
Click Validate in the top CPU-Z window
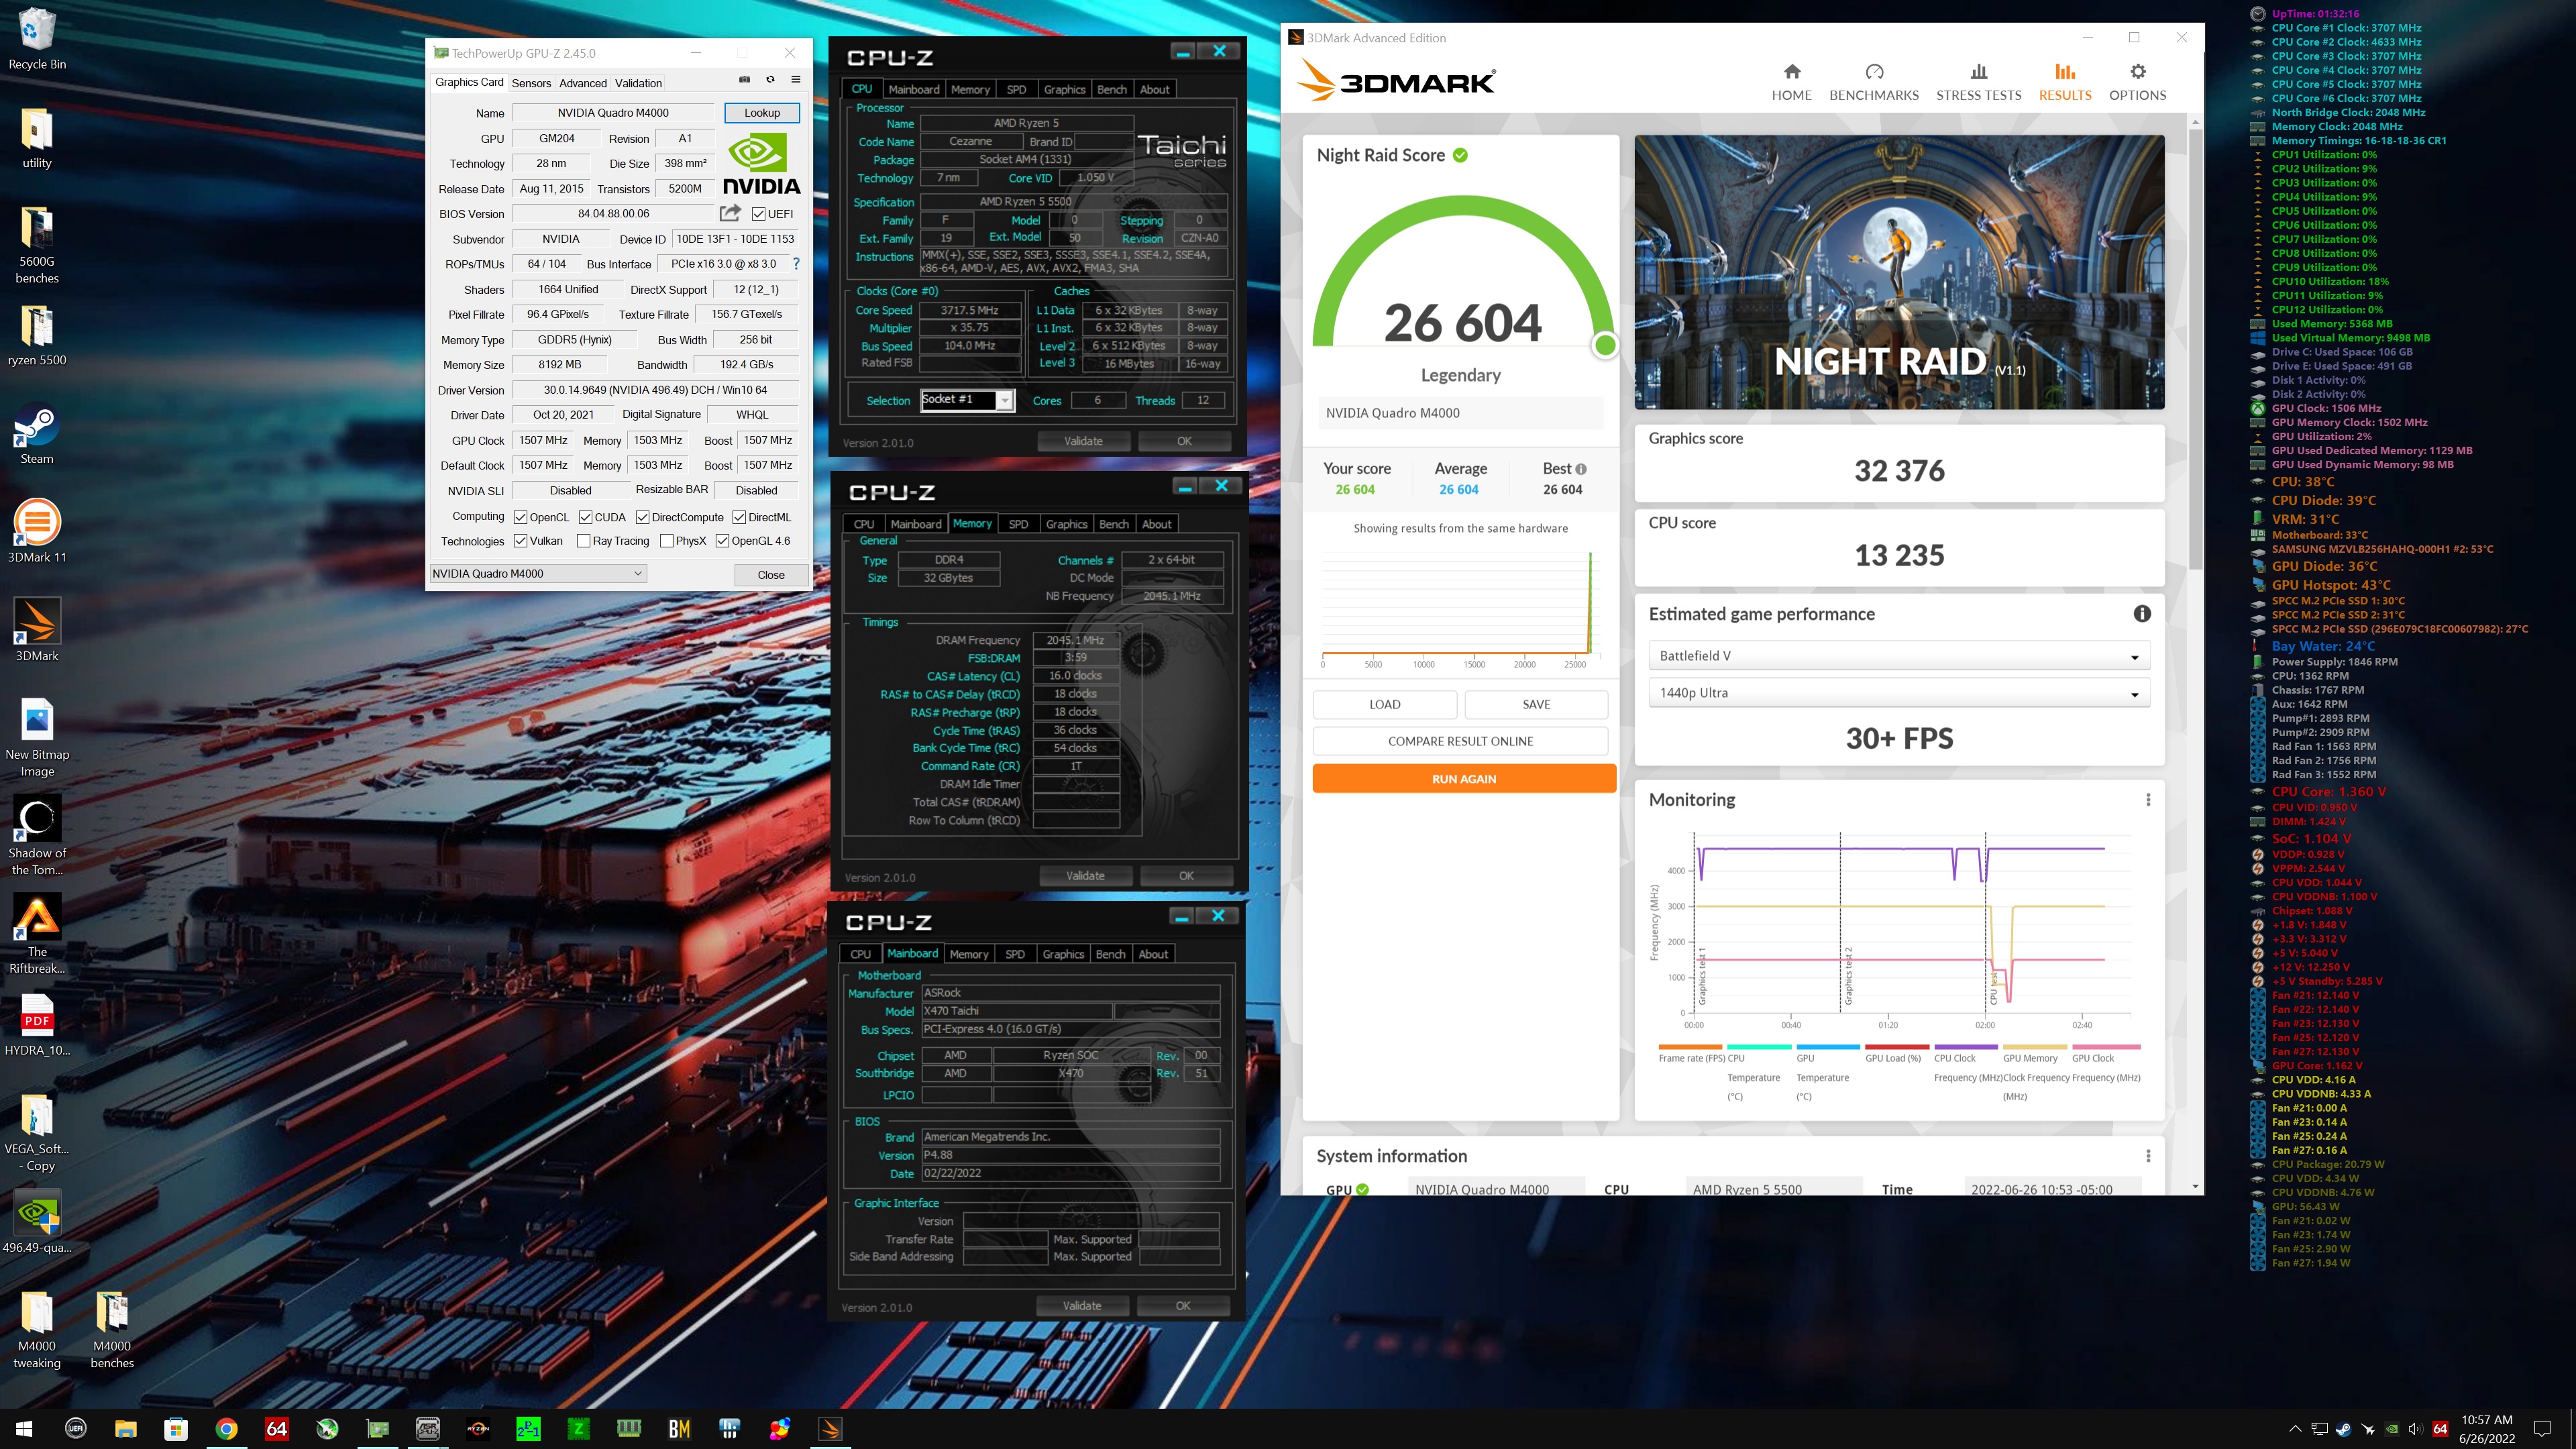pyautogui.click(x=1083, y=441)
